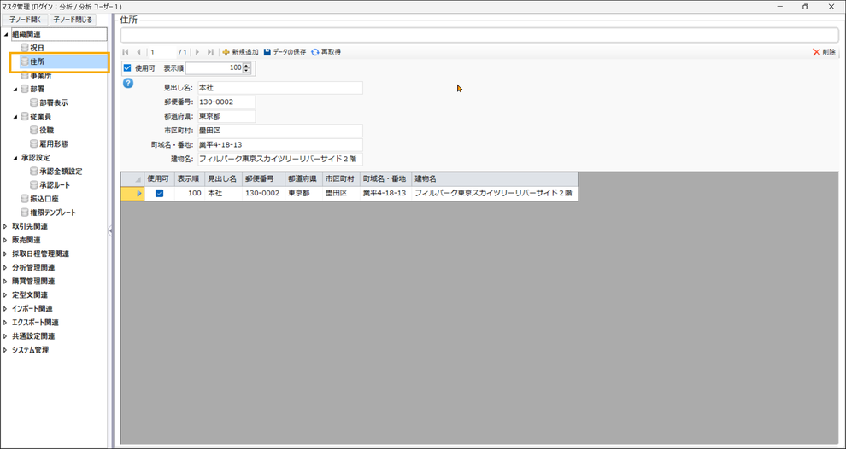This screenshot has width=846, height=449.
Task: Expand the インポート関連 tree node
Action: click(x=5, y=309)
